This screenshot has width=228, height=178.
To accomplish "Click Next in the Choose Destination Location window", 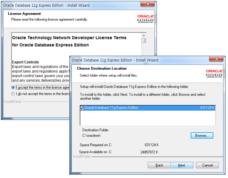I will [x=182, y=165].
